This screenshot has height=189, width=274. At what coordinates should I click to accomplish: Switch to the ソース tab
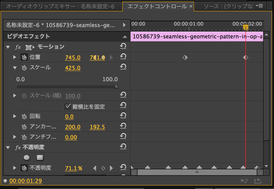coord(228,6)
